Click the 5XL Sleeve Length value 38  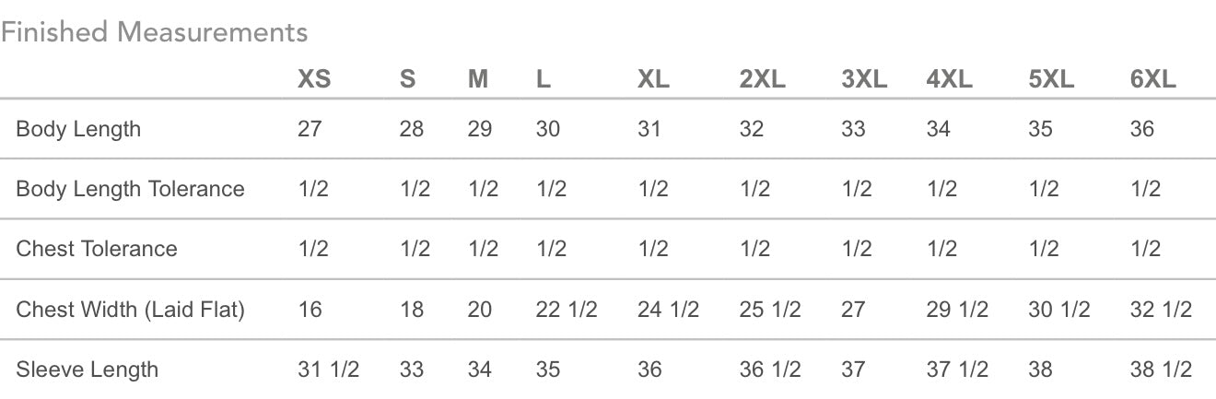[1040, 370]
